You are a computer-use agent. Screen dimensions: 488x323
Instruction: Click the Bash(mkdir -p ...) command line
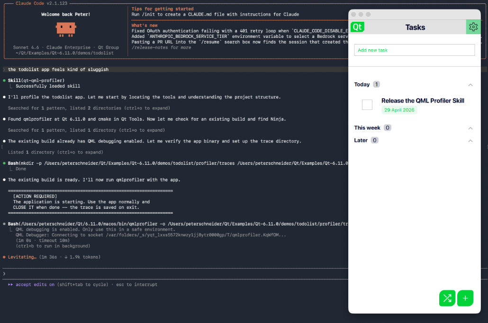pos(178,163)
